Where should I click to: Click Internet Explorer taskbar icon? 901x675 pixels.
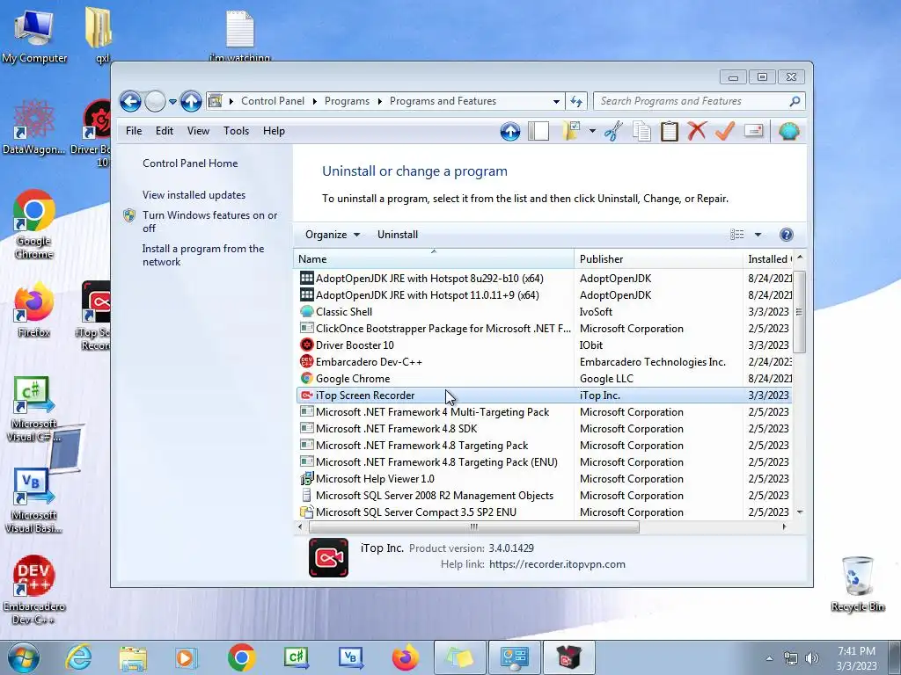78,657
